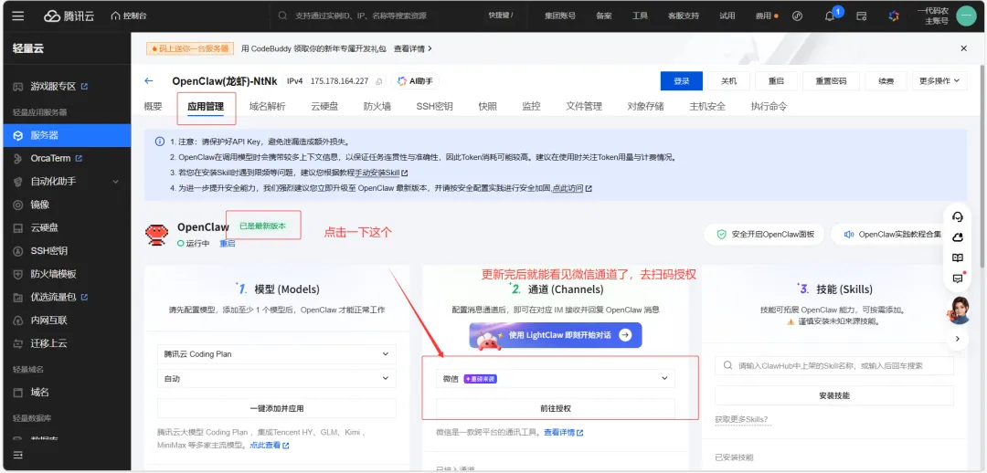Select 服务器 in the sidebar
987x473 pixels.
[66, 135]
